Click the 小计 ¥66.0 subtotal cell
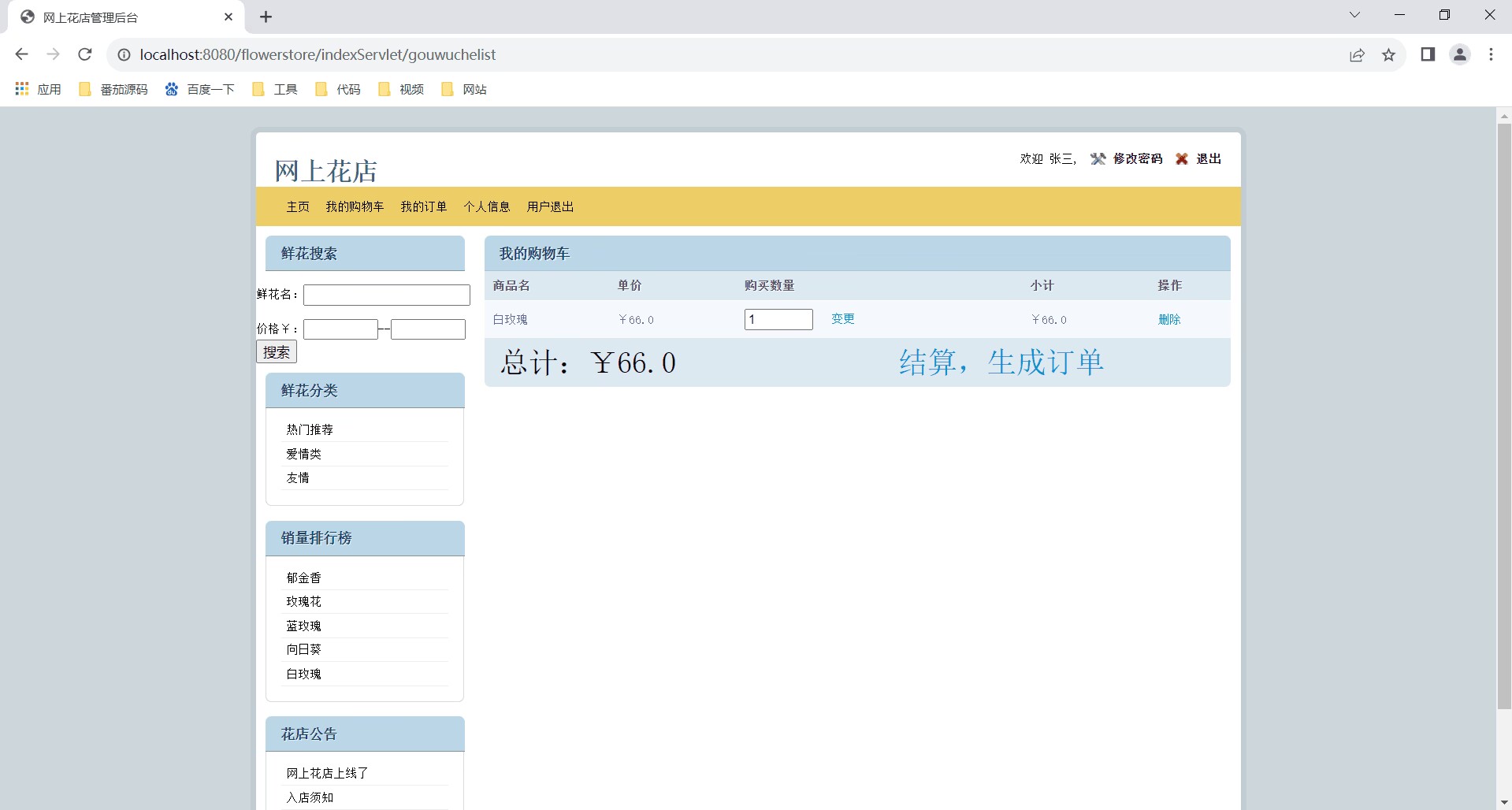This screenshot has width=1512, height=810. [x=1049, y=319]
